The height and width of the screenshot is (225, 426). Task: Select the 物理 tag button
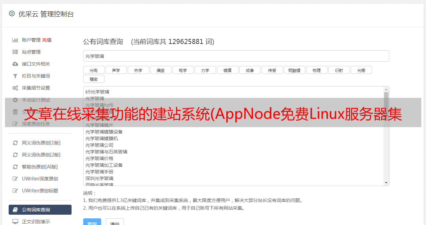click(317, 70)
